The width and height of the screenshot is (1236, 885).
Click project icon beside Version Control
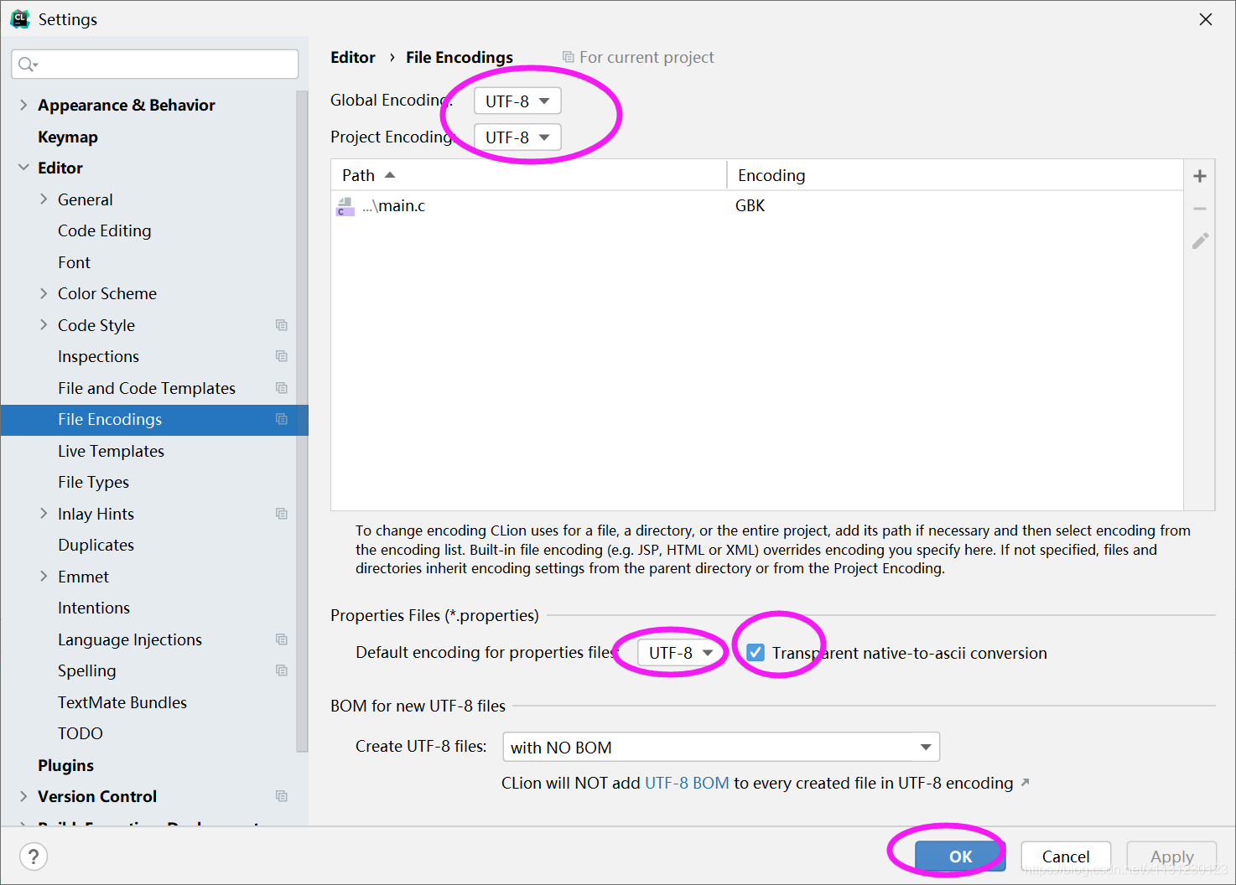[282, 796]
